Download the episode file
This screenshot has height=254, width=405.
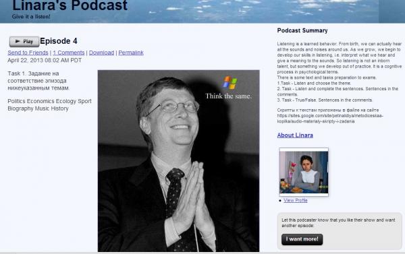pos(101,53)
